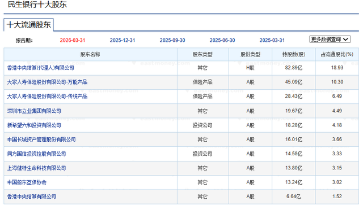Click the 占流通股比(%) column header
The width and height of the screenshot is (363, 205).
click(337, 54)
